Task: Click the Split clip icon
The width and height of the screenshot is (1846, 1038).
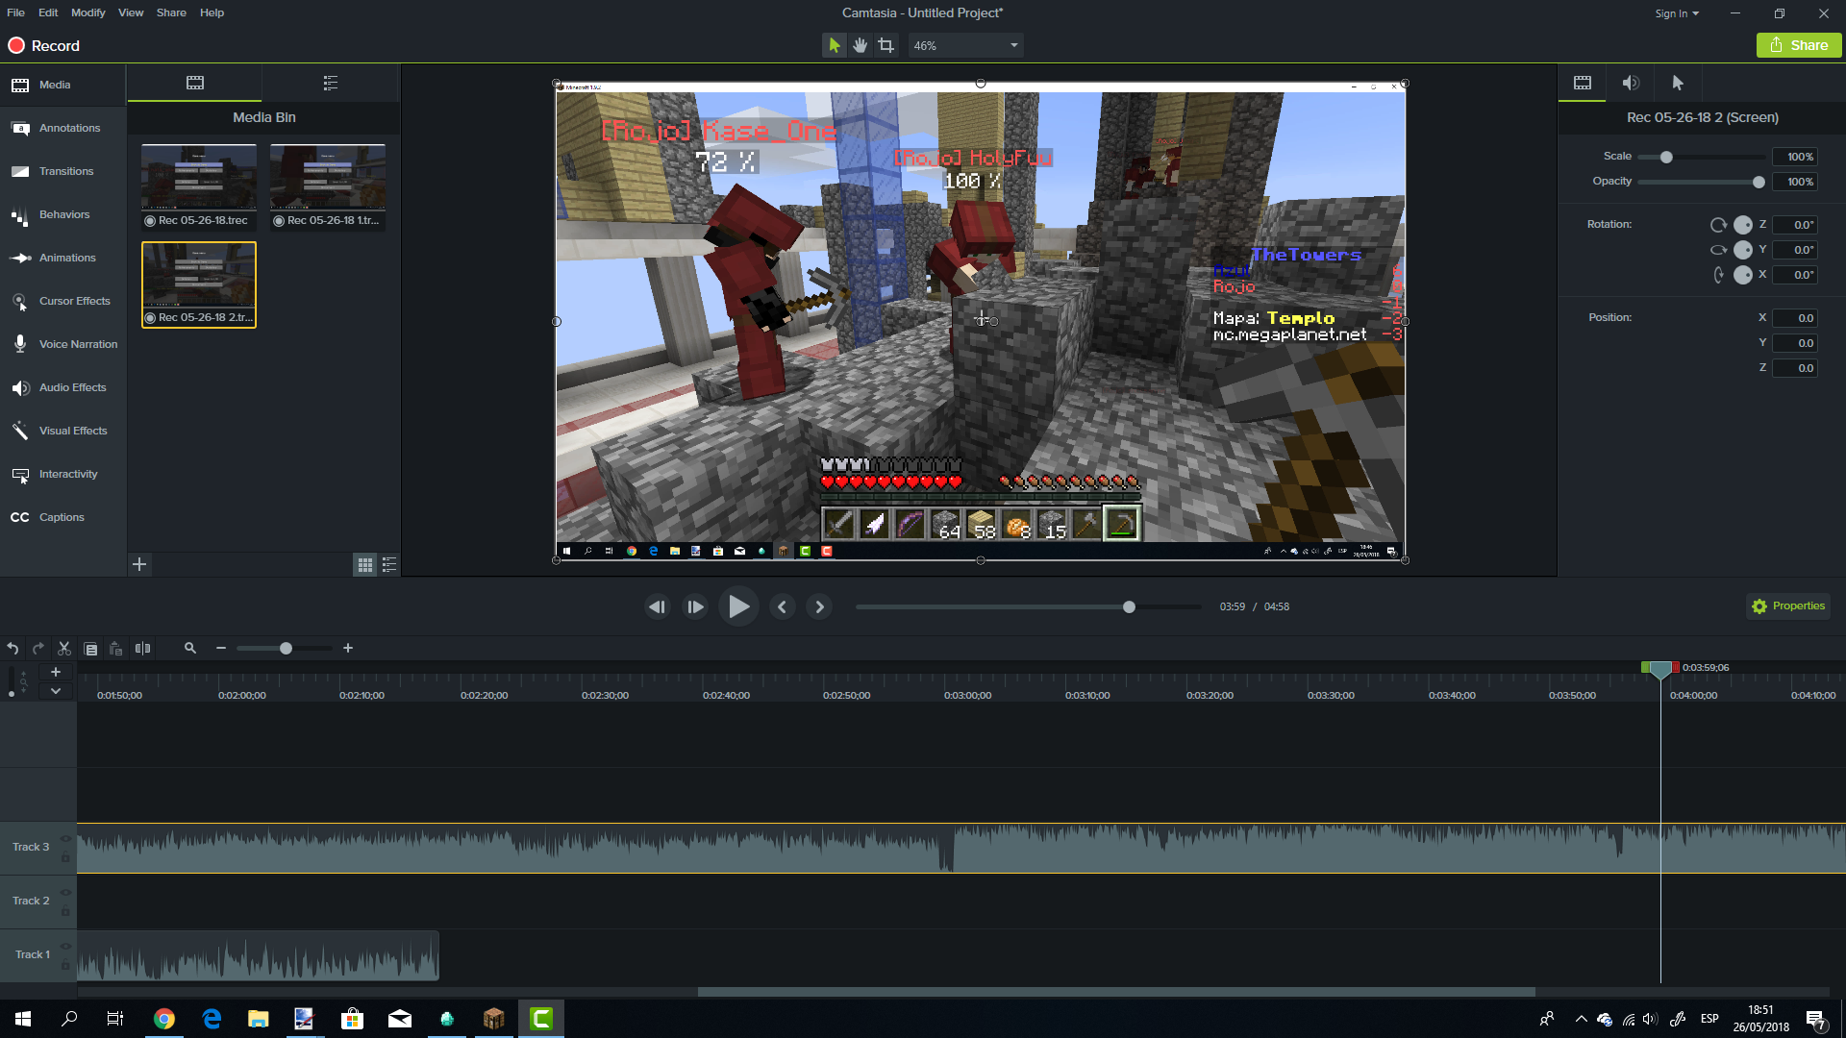Action: pyautogui.click(x=142, y=649)
